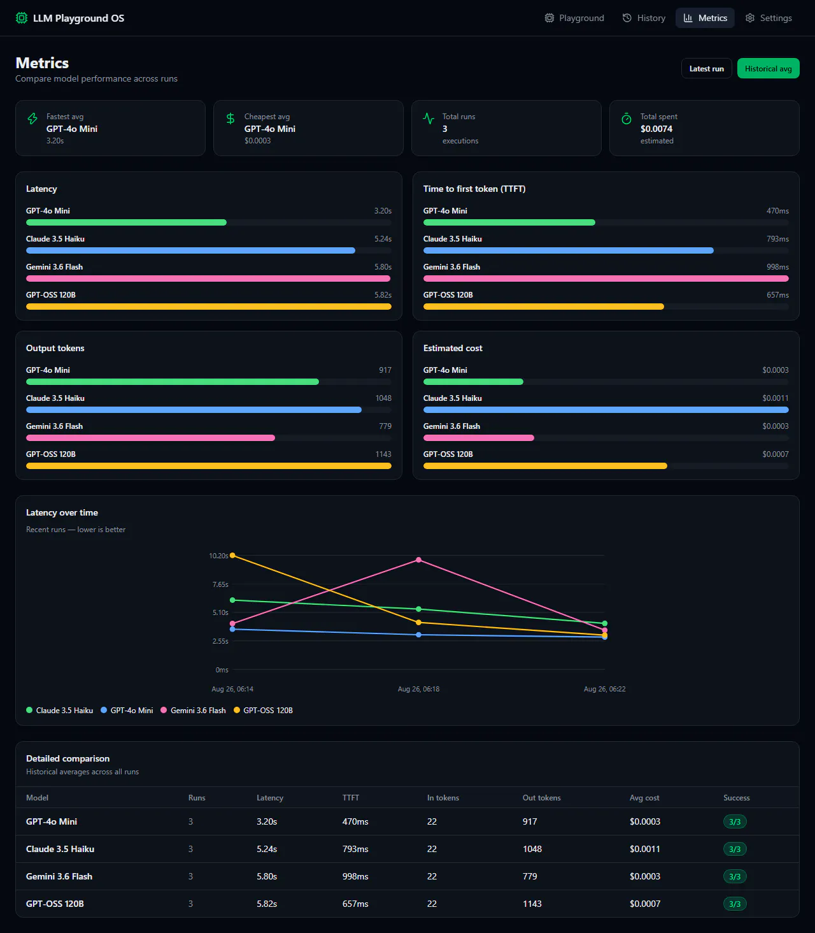Click the 'Latency over time' chart title
Image resolution: width=815 pixels, height=933 pixels.
(62, 512)
